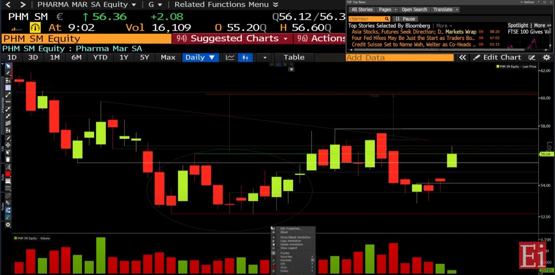Choose Edit Properties in context menu
Image resolution: width=555 pixels, height=275 pixels.
[291, 229]
